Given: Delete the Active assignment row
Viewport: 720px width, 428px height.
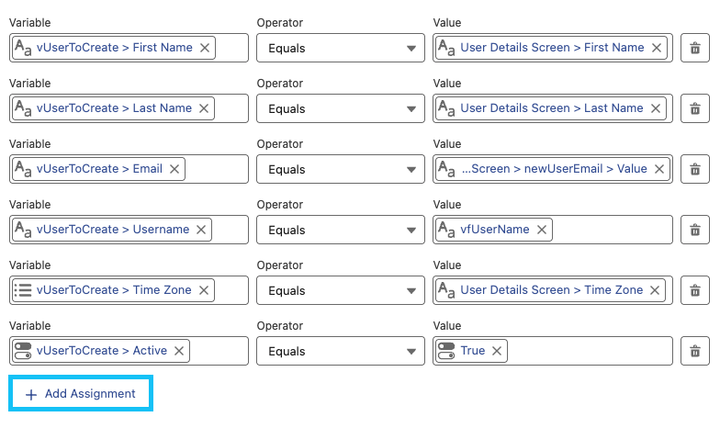Looking at the screenshot, I should [695, 351].
